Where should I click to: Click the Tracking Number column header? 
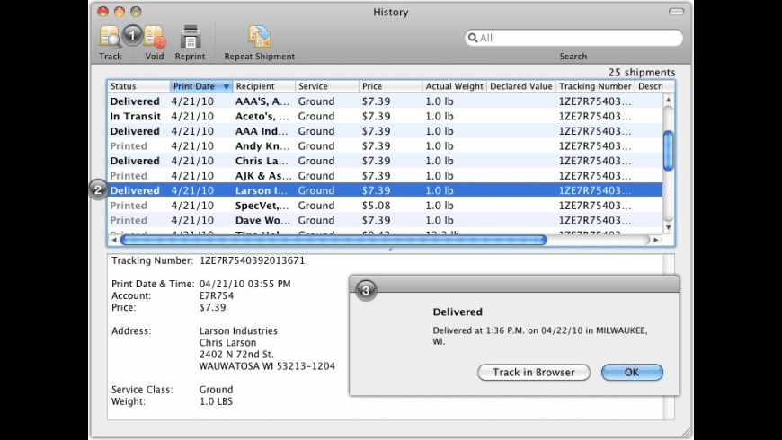point(593,86)
